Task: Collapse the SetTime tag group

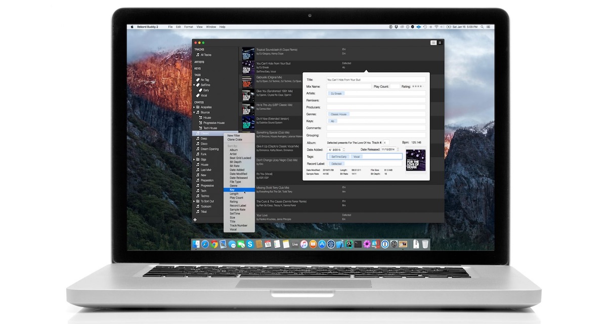Action: click(195, 85)
